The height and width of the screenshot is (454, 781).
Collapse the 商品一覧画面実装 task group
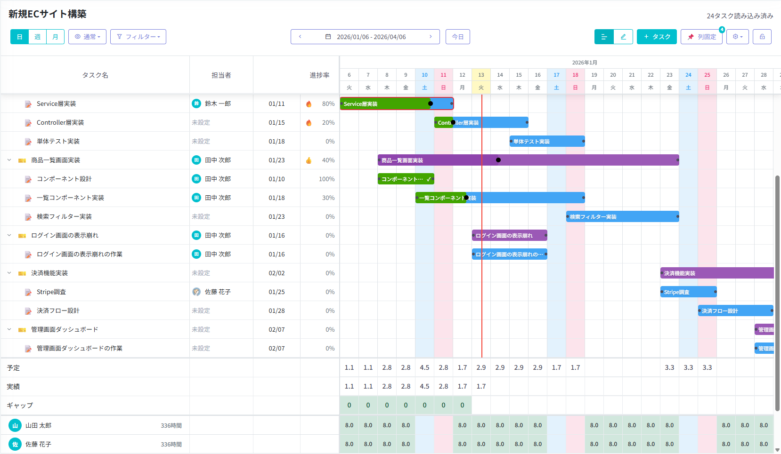pos(9,160)
